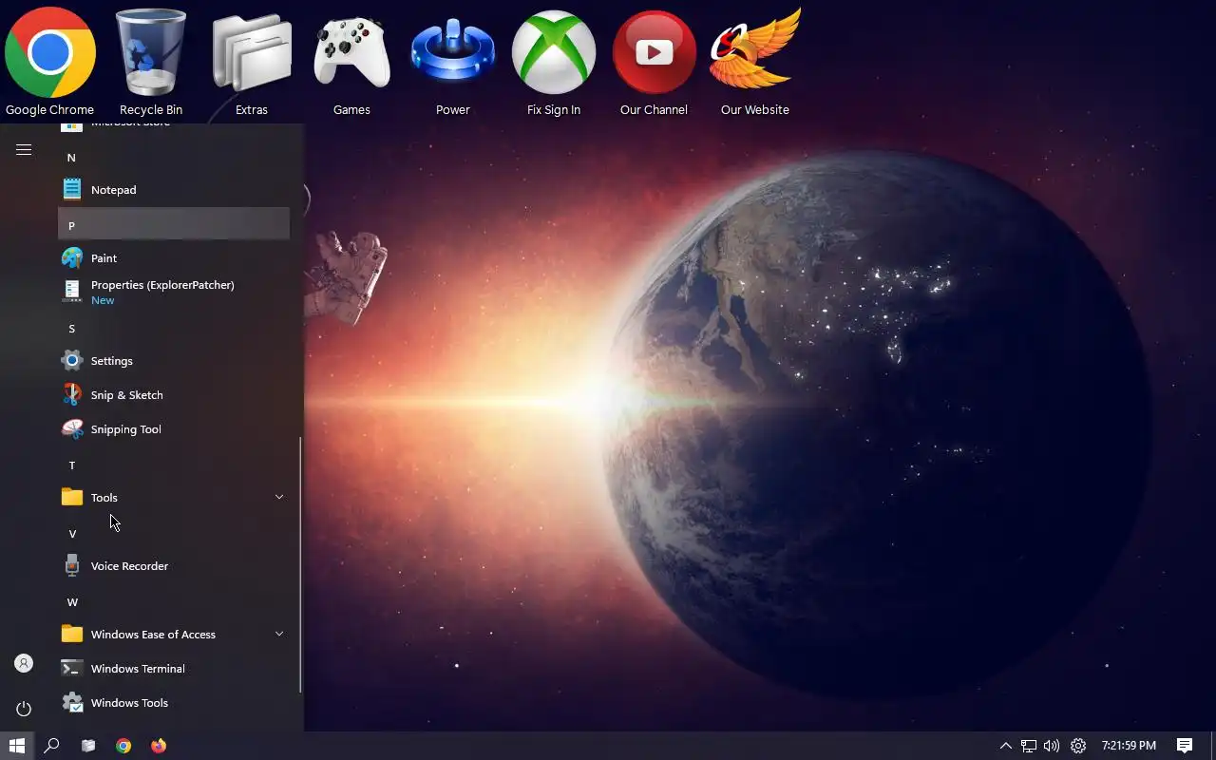This screenshot has width=1216, height=760.
Task: Open the Fix Sign In Xbox icon
Action: pyautogui.click(x=554, y=63)
